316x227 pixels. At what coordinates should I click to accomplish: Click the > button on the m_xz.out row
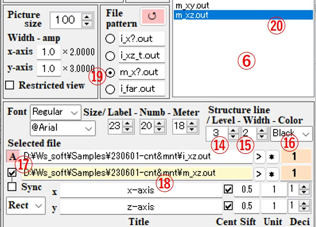tap(259, 173)
